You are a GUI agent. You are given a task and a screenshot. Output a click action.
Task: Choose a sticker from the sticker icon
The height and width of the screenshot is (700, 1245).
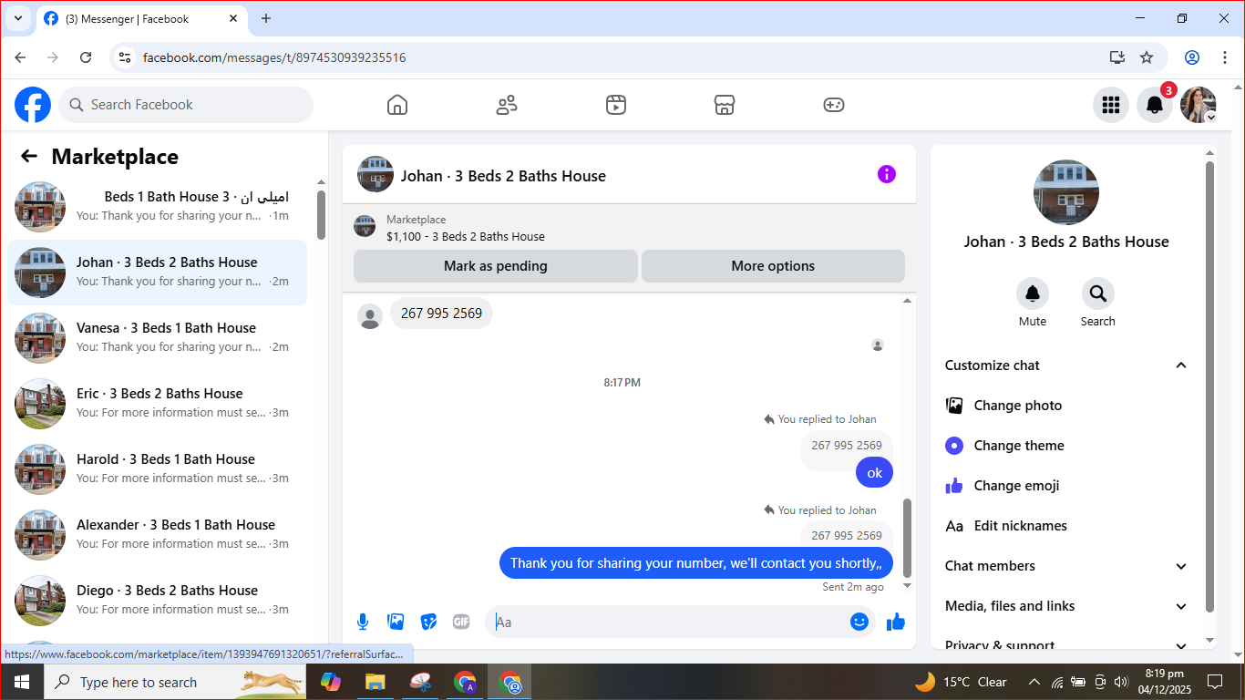pyautogui.click(x=428, y=622)
